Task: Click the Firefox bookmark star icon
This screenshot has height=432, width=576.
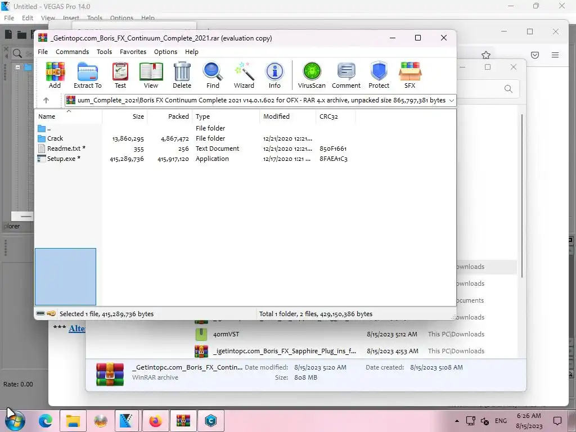Action: click(486, 55)
